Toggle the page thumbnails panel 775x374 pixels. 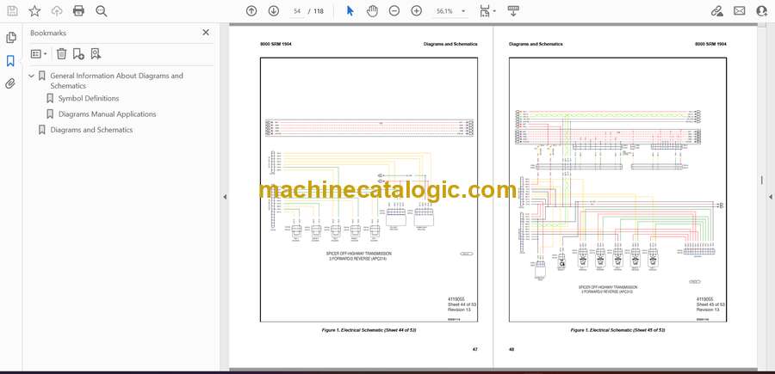[11, 38]
